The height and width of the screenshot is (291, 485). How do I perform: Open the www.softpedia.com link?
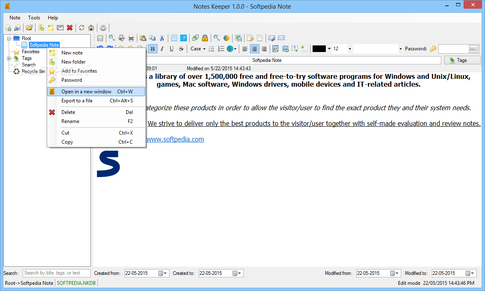coord(175,140)
